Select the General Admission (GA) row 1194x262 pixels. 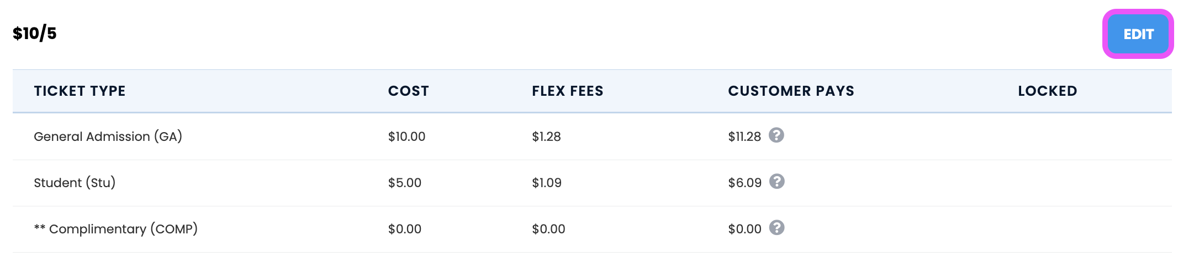pos(592,137)
